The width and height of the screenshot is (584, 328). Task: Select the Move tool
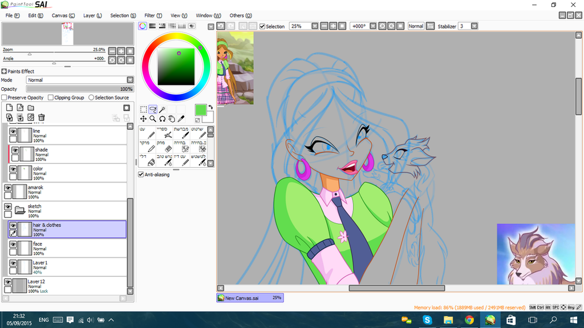coord(143,119)
